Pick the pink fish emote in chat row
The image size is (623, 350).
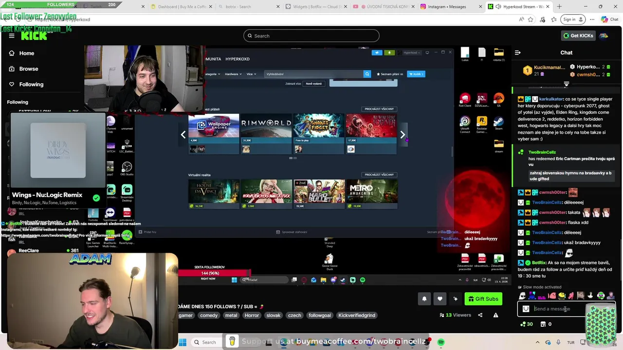tap(552, 296)
